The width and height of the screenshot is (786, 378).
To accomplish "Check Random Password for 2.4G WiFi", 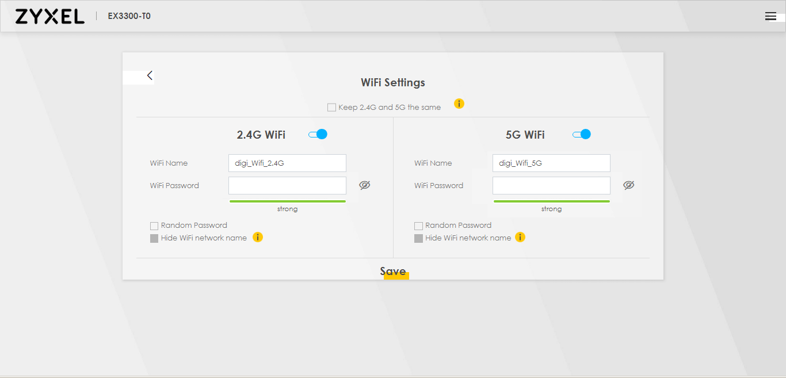I will tap(154, 226).
